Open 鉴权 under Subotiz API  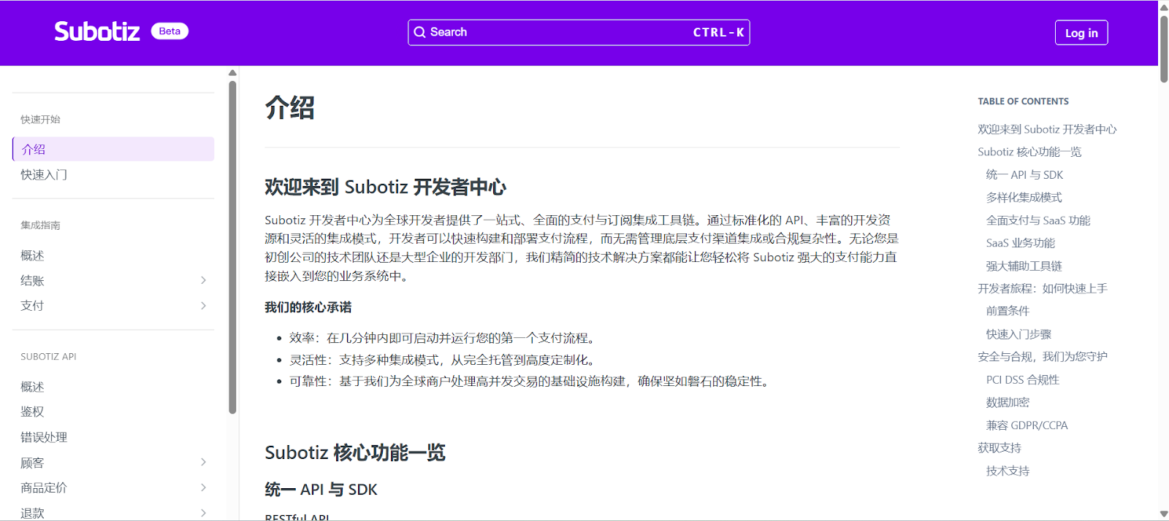[32, 412]
